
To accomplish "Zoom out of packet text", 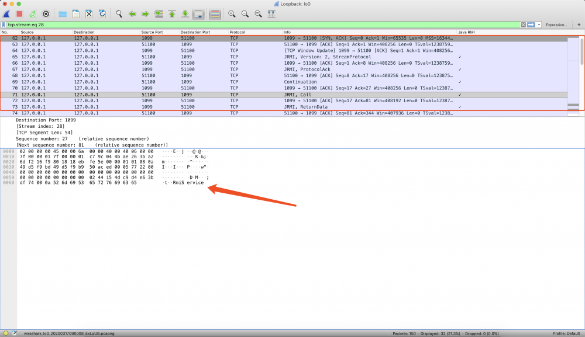I will coord(245,14).
